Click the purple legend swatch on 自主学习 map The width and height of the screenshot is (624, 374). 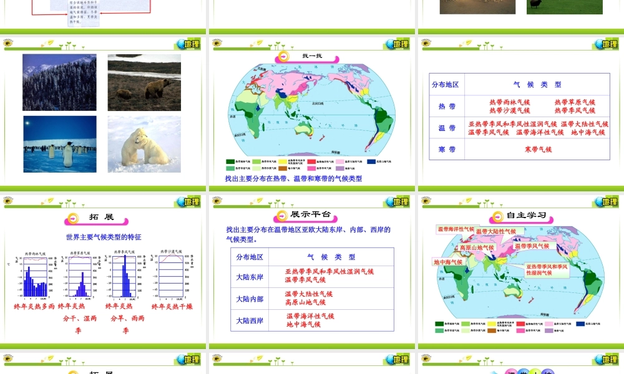coord(548,330)
